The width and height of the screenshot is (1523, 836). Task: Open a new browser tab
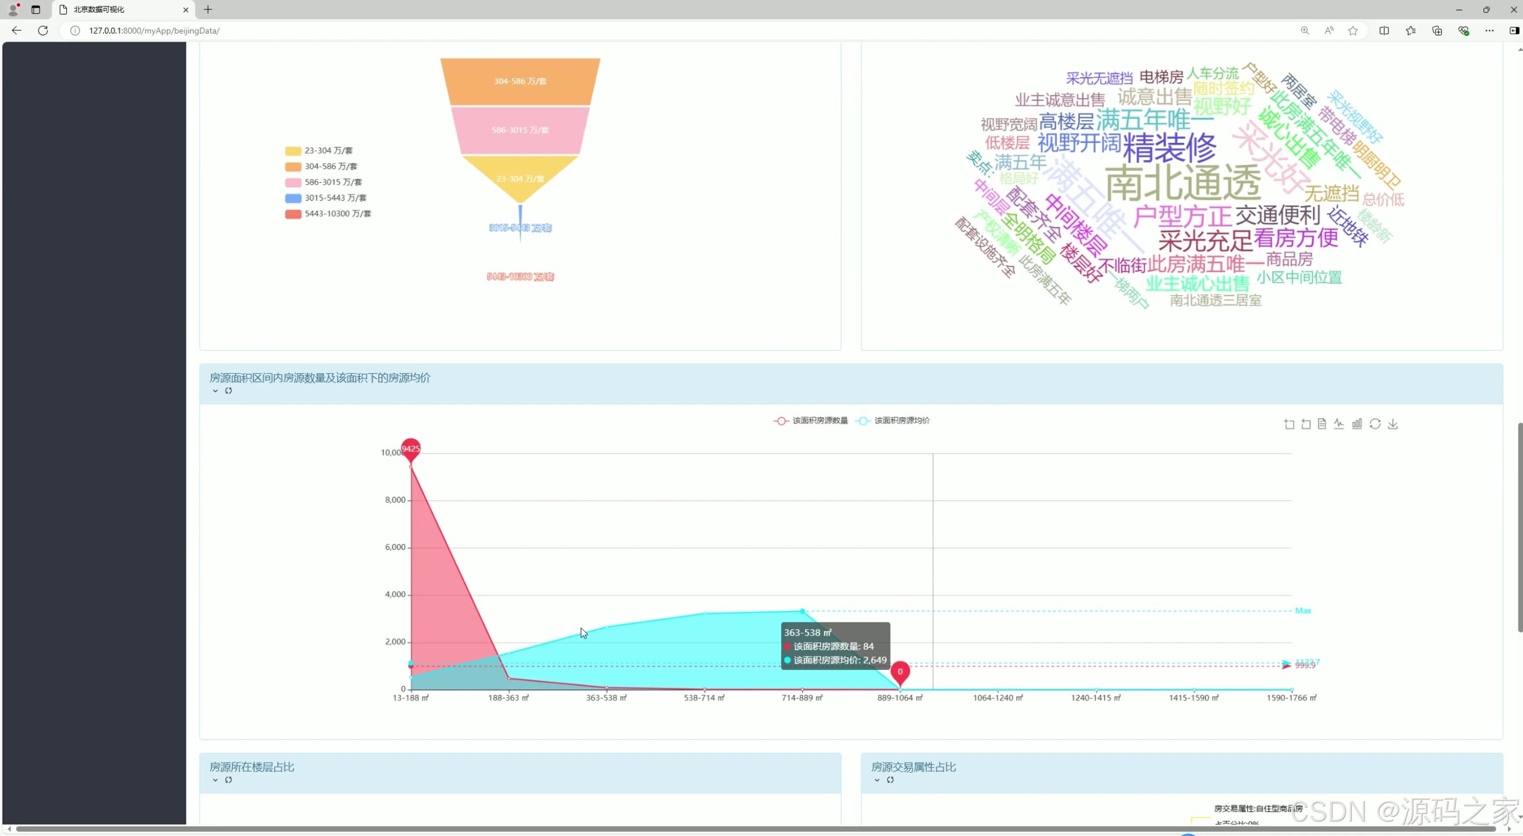208,9
